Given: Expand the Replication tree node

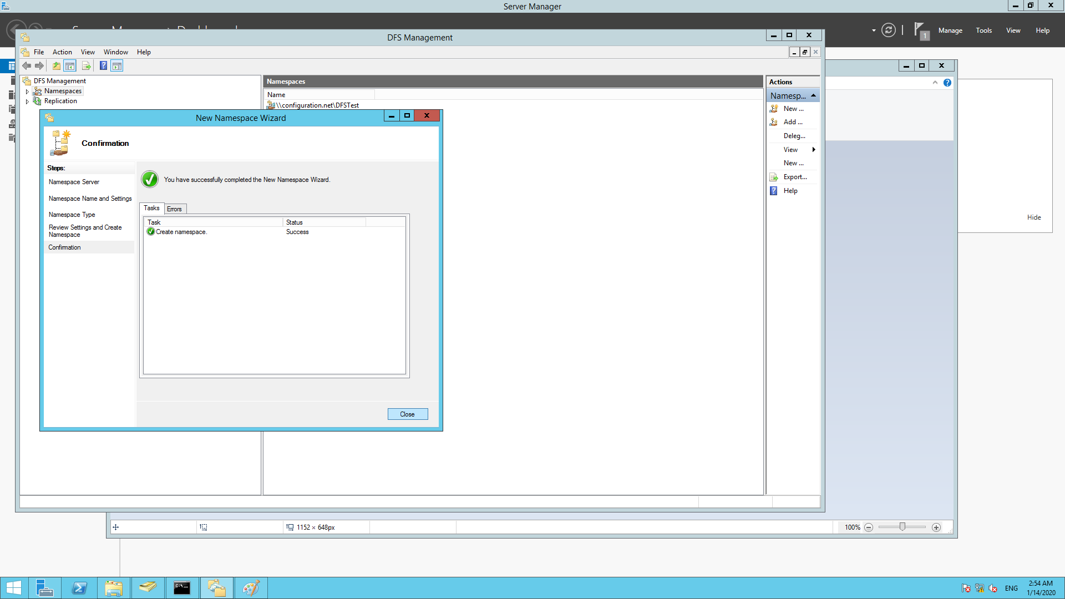Looking at the screenshot, I should [27, 101].
